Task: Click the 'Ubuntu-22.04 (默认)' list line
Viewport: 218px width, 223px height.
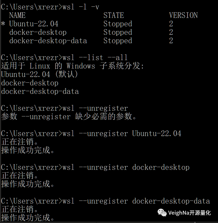Action: click(x=39, y=74)
